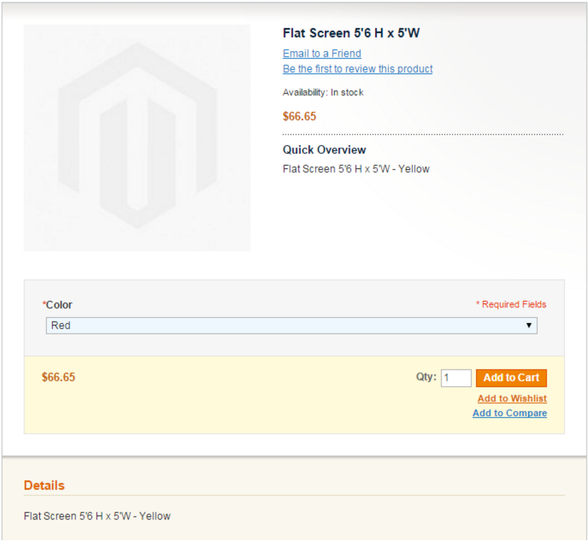Open the Email to a Friend link
Viewport: 588px width, 544px height.
coord(322,53)
